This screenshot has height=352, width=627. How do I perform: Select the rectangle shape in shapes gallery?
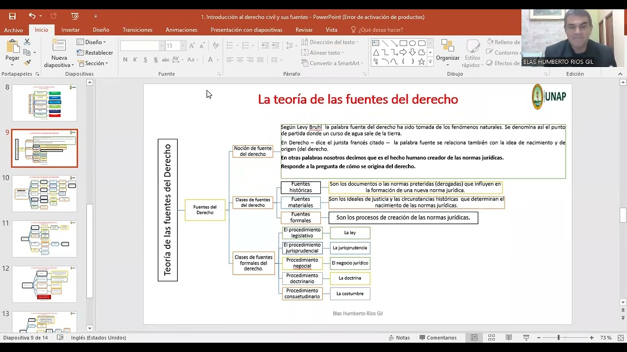(x=403, y=43)
